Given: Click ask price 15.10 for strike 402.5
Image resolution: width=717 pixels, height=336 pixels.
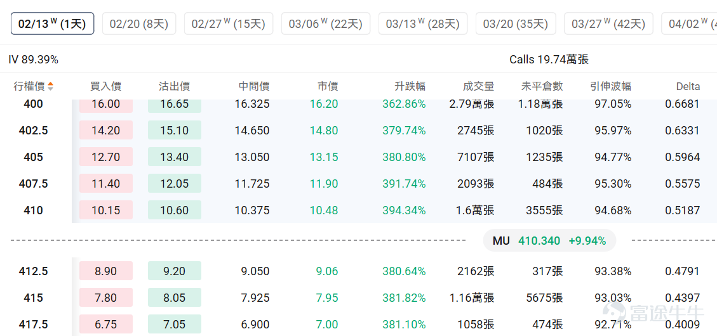Looking at the screenshot, I should coord(174,130).
